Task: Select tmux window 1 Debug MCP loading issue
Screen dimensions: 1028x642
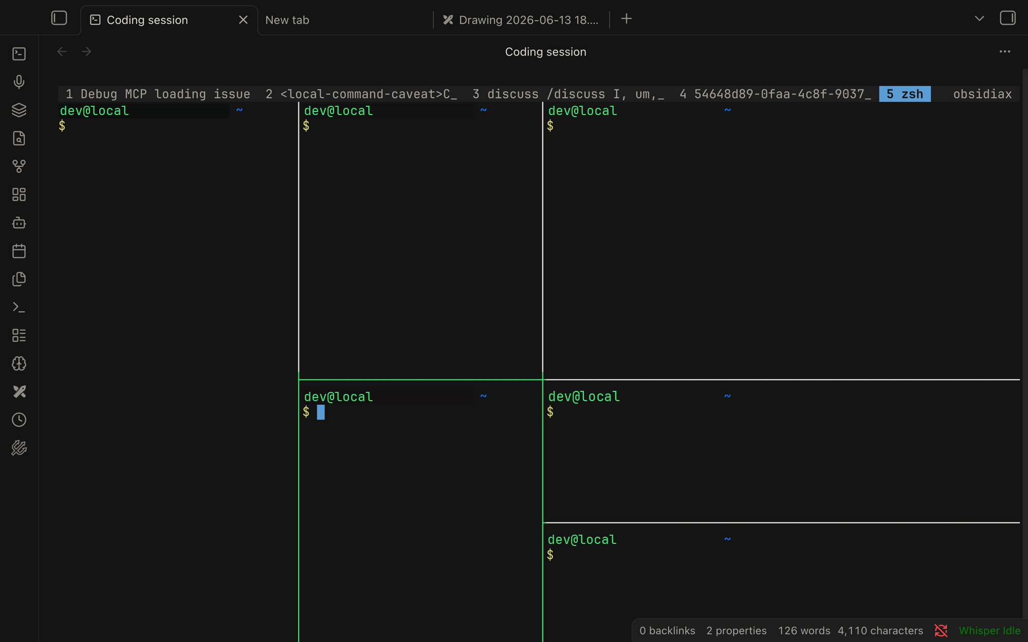Action: 158,94
